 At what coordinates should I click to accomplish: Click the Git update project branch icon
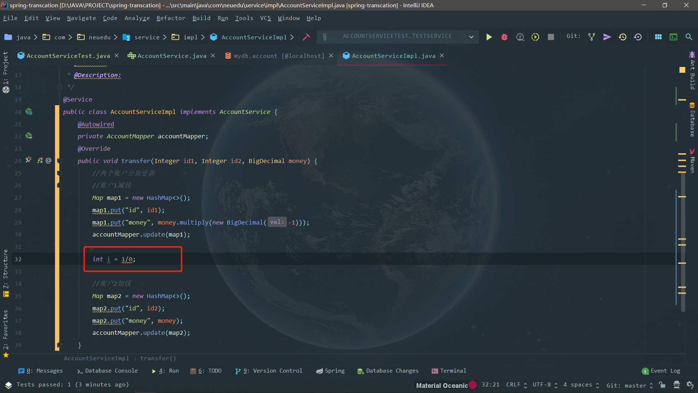click(x=591, y=37)
